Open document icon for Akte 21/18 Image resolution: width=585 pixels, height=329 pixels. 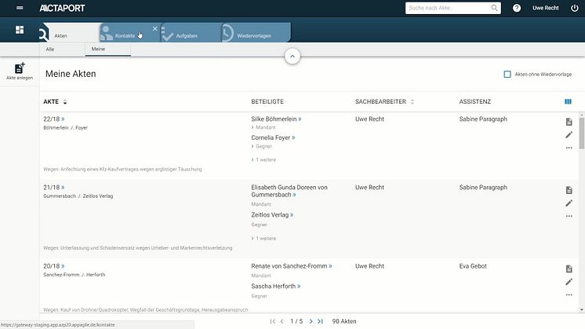coord(569,190)
